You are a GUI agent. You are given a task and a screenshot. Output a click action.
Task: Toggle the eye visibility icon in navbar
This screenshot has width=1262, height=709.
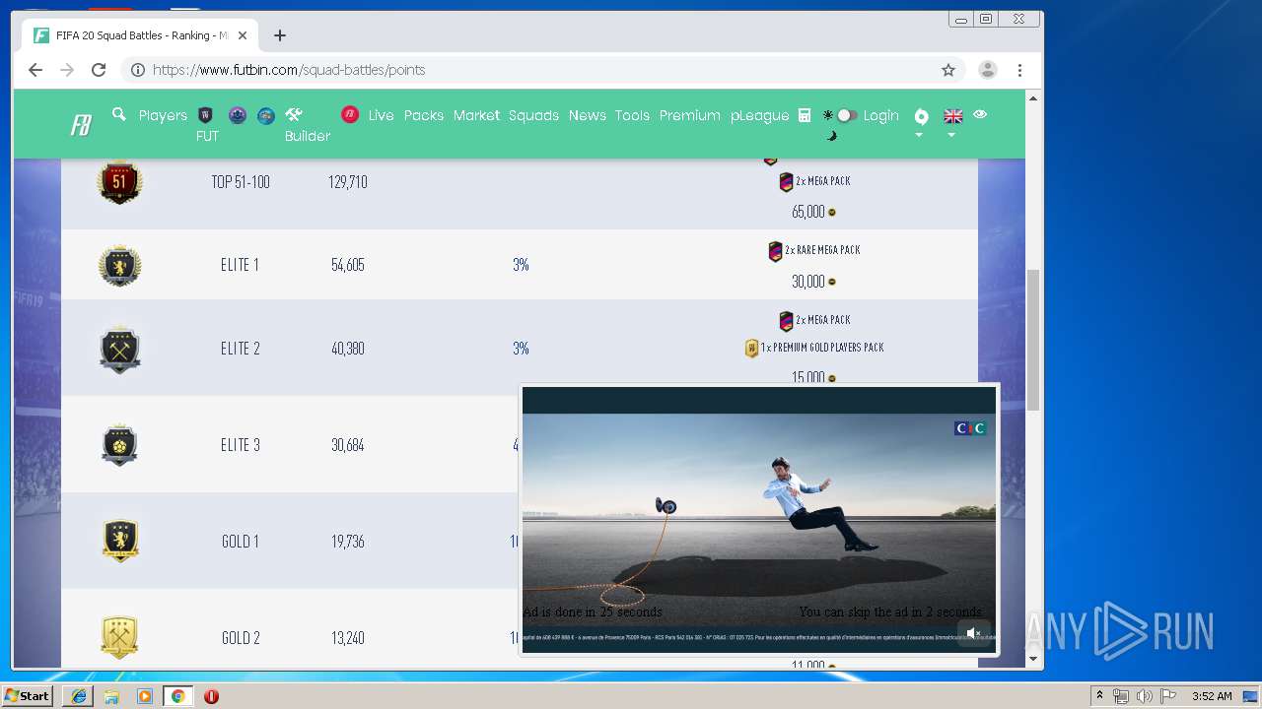coord(980,114)
